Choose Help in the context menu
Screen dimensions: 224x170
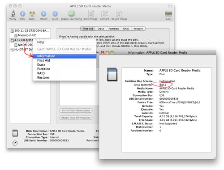65,42
